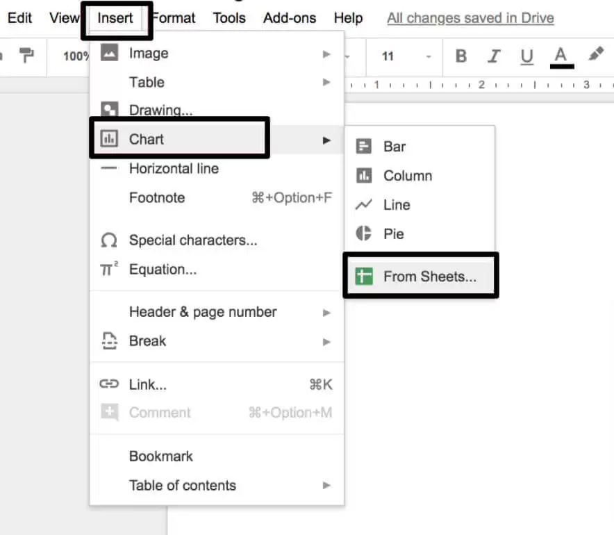
Task: Open the font size dropdown
Action: (x=408, y=56)
